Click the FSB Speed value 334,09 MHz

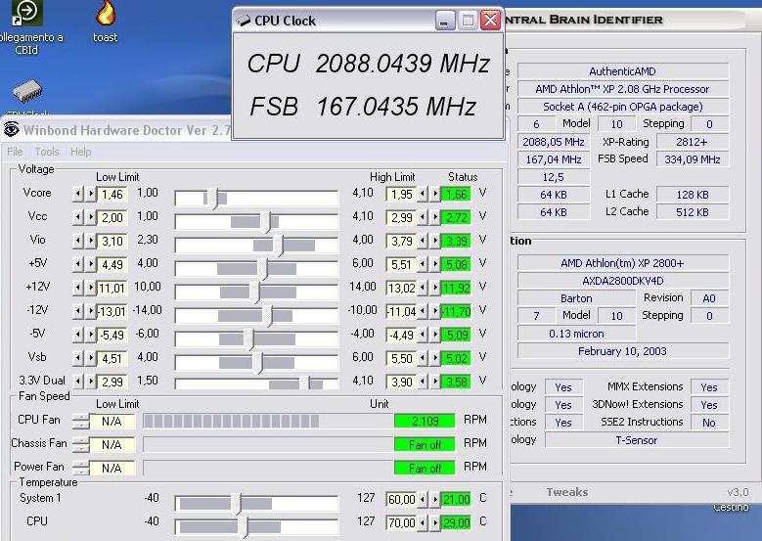[692, 158]
